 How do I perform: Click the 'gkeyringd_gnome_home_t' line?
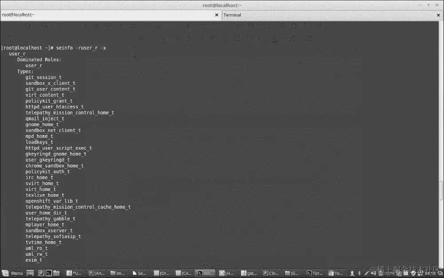pyautogui.click(x=56, y=154)
